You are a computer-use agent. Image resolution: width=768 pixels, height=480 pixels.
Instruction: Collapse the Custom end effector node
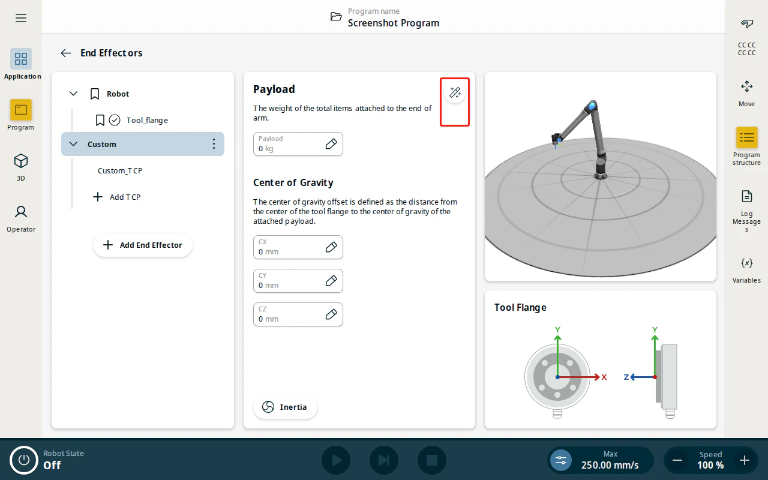(x=73, y=144)
